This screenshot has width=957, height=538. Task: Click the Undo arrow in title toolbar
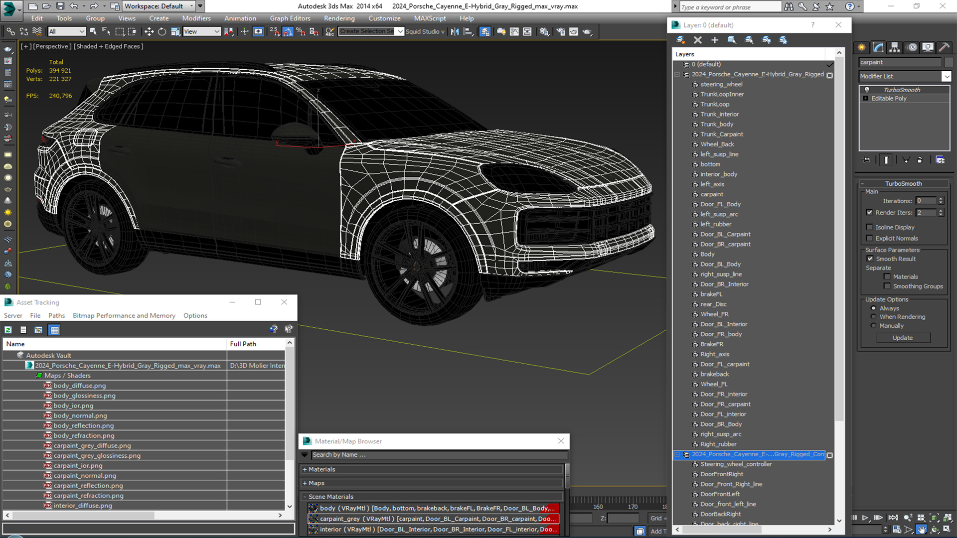coord(74,6)
